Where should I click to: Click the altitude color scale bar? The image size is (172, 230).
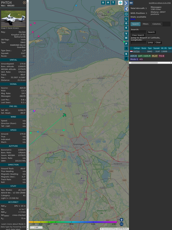(x=73, y=222)
